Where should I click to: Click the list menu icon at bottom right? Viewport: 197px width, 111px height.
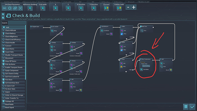pyautogui.click(x=186, y=107)
